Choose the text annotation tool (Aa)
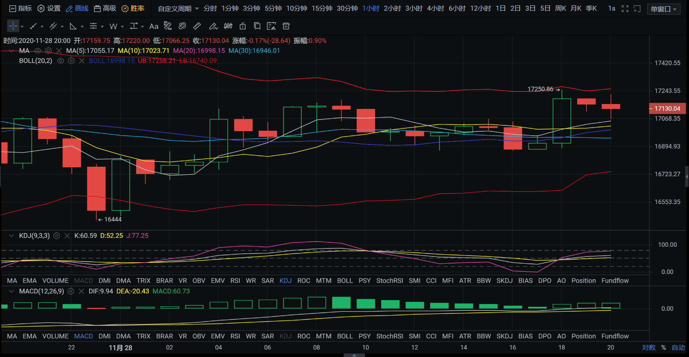The width and height of the screenshot is (689, 357). (x=154, y=26)
